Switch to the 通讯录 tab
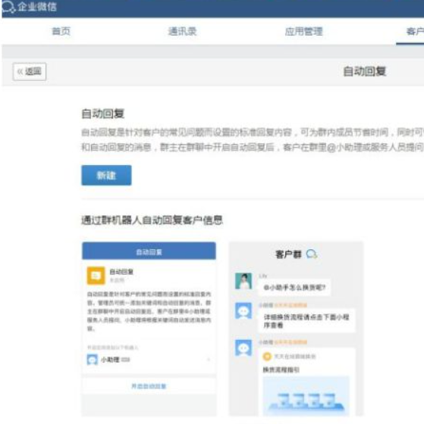 coord(182,31)
